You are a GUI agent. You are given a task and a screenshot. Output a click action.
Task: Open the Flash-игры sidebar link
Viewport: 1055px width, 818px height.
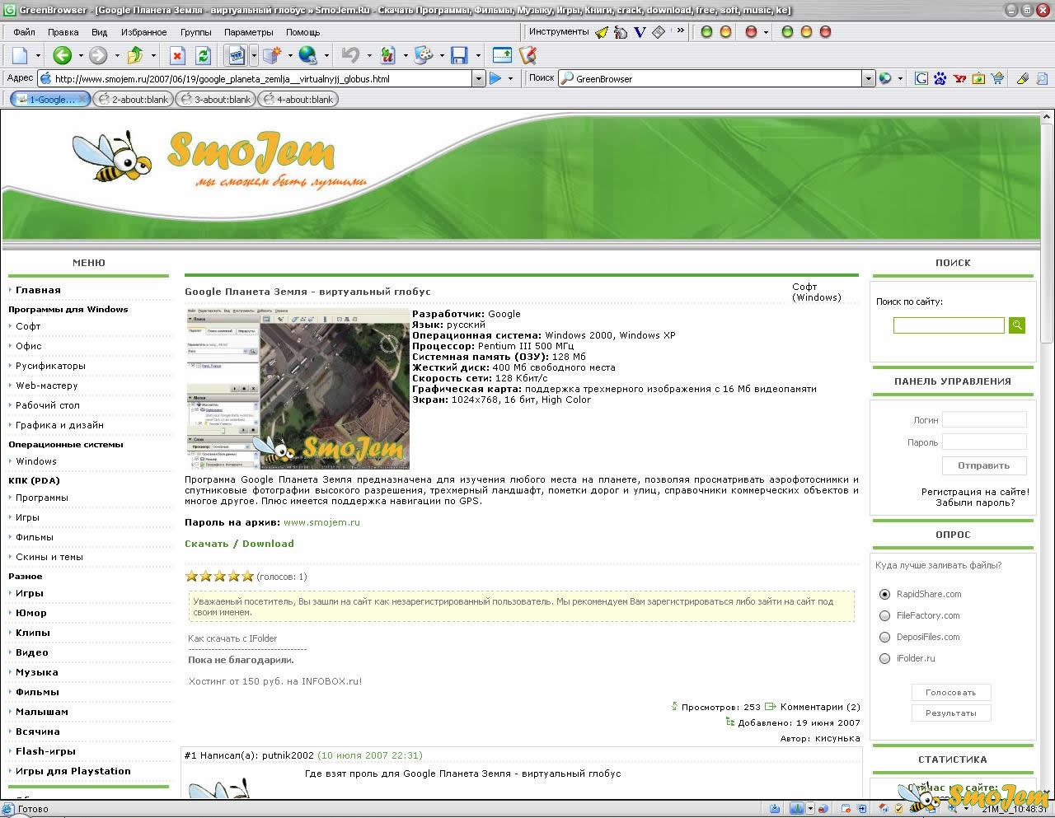click(45, 751)
